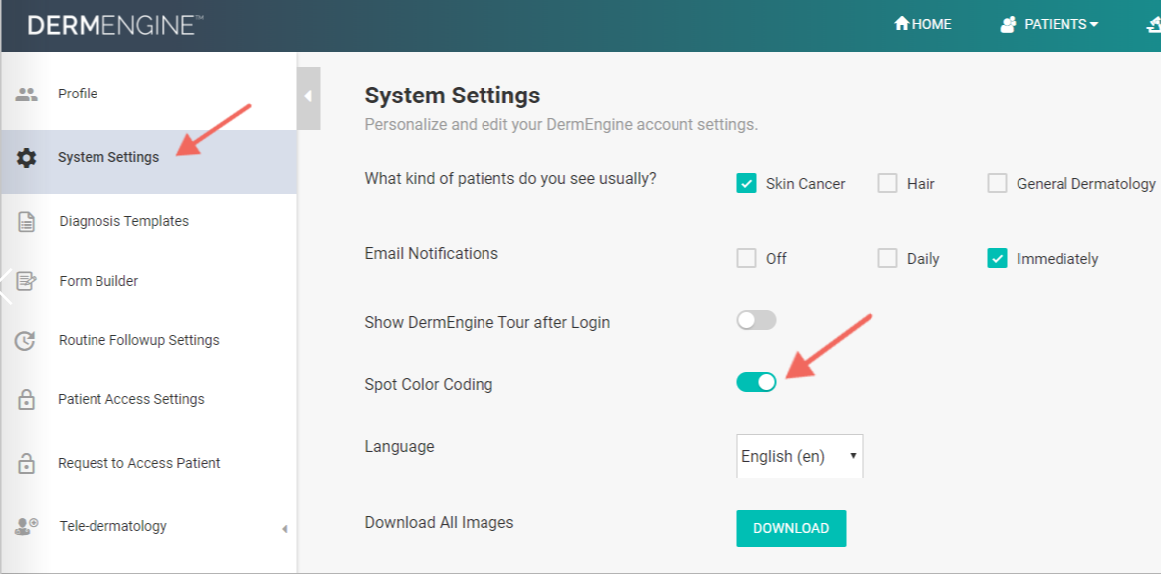The height and width of the screenshot is (574, 1161).
Task: Click the DermEngine logo
Action: pyautogui.click(x=115, y=26)
